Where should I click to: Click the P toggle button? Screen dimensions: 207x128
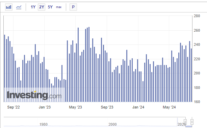73,7
